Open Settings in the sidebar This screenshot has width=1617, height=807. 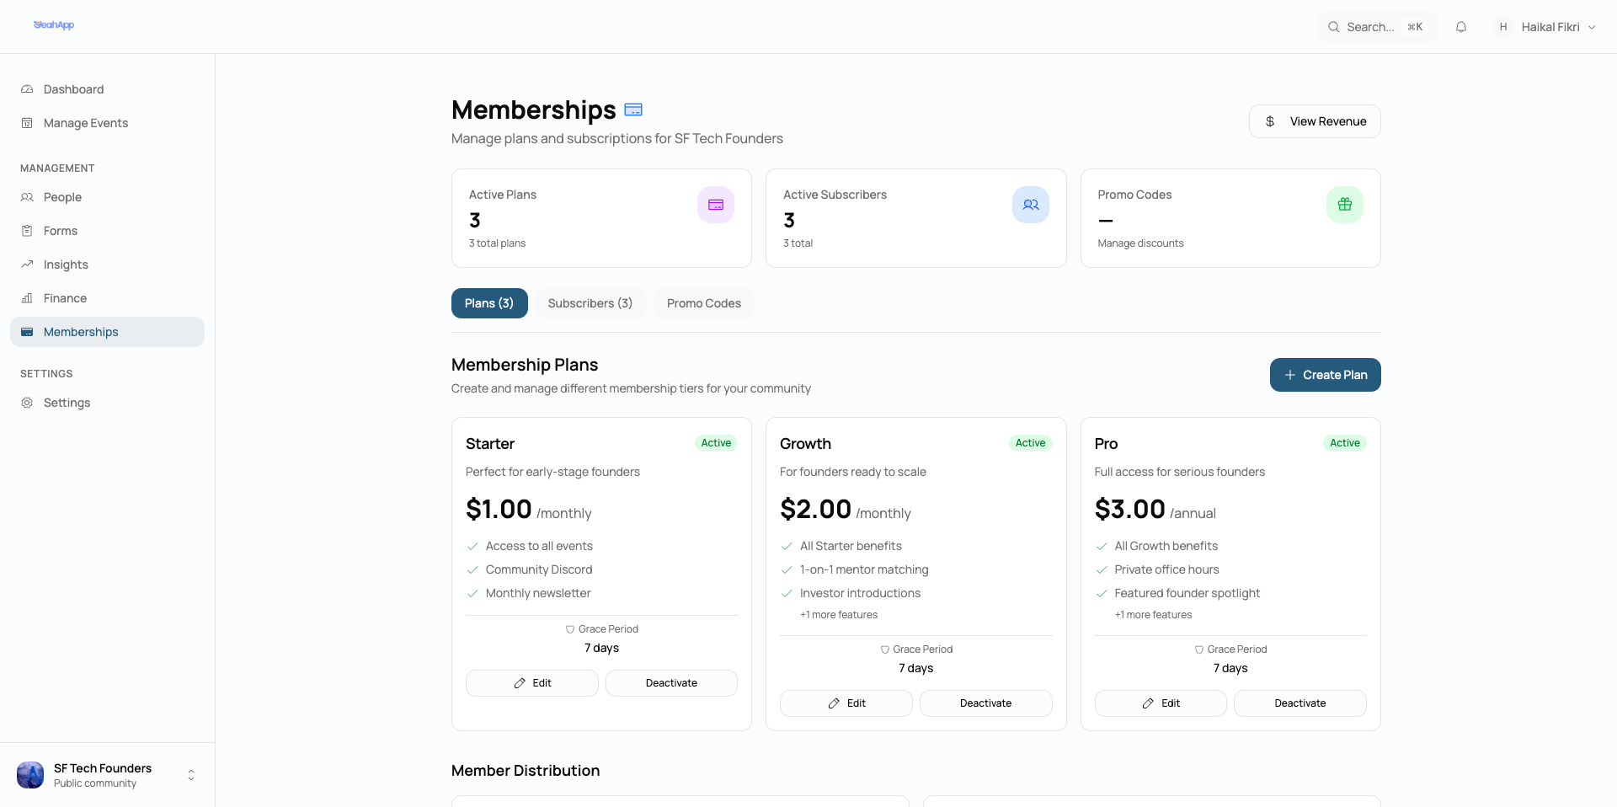pos(67,403)
